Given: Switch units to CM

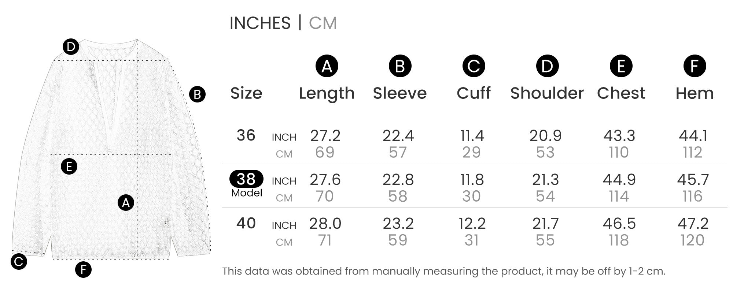Looking at the screenshot, I should 323,23.
